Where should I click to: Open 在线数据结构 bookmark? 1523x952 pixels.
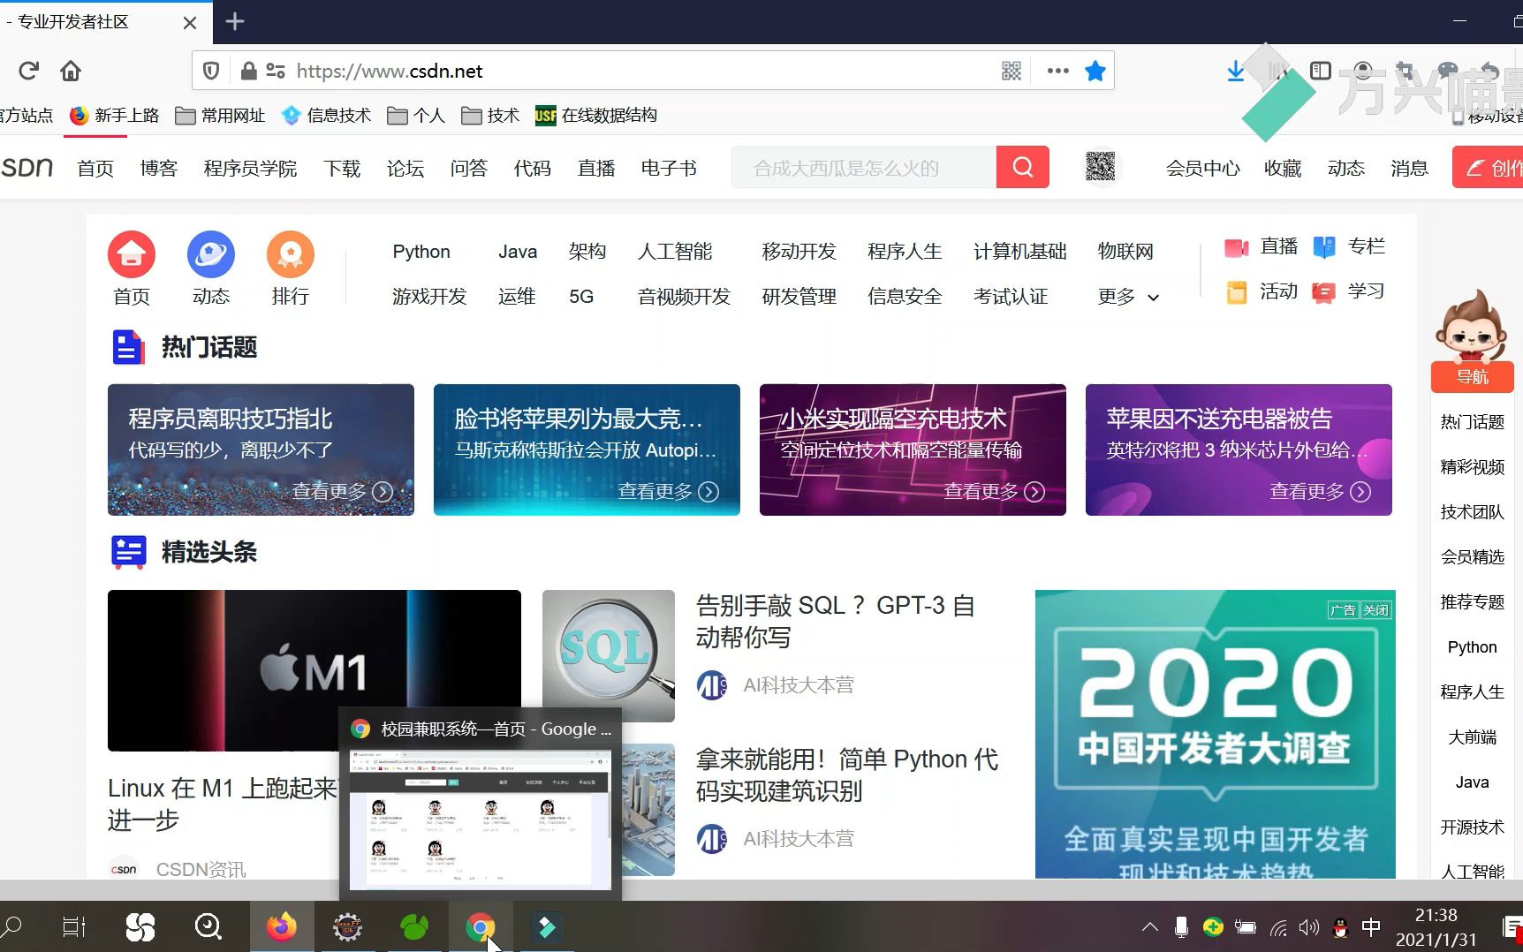[x=596, y=115]
